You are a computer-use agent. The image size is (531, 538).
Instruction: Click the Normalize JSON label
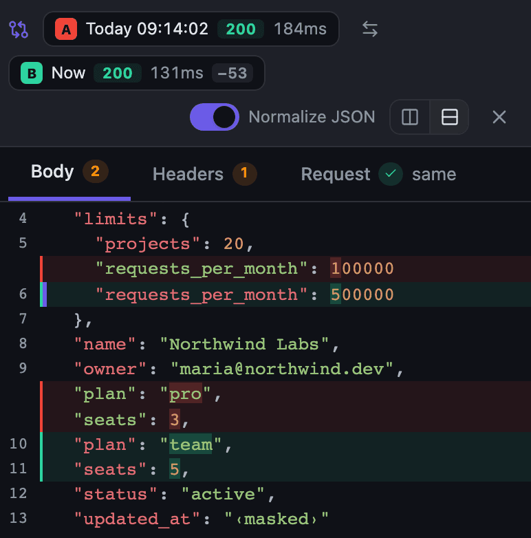coord(312,117)
